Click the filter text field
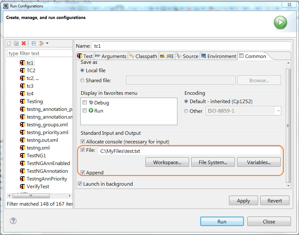Viewport: 299px width, 235px height. tap(39, 53)
